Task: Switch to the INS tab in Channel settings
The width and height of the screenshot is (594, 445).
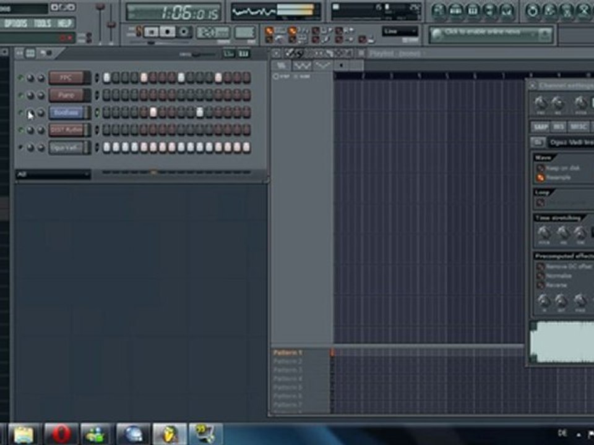Action: (x=558, y=127)
